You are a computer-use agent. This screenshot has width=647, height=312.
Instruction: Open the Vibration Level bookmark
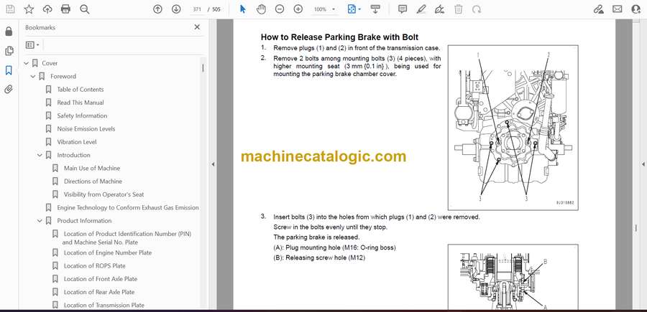[77, 142]
